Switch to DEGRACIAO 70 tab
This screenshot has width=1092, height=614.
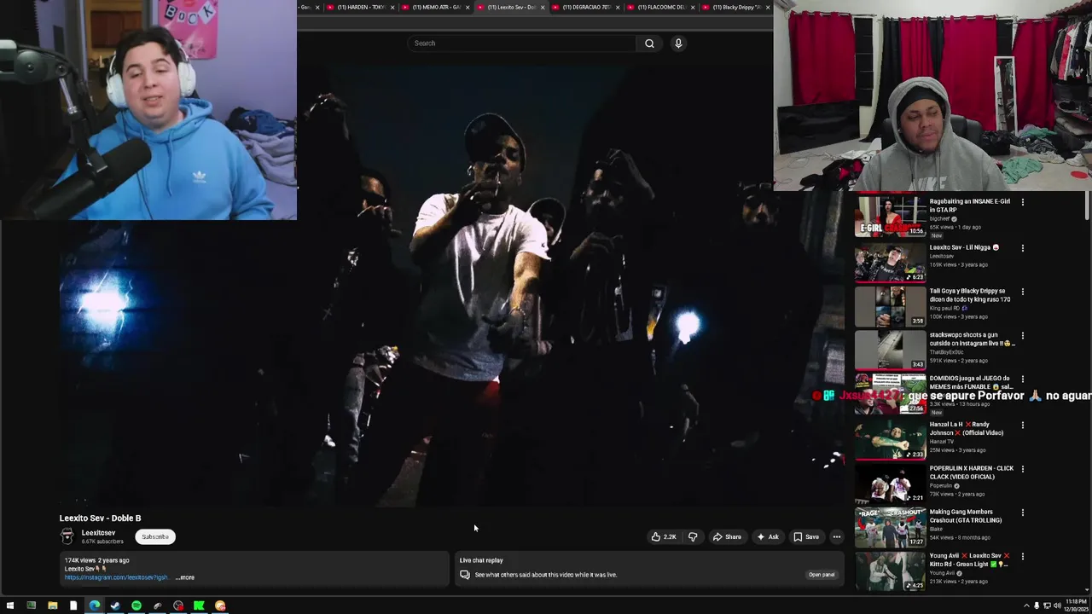(586, 7)
